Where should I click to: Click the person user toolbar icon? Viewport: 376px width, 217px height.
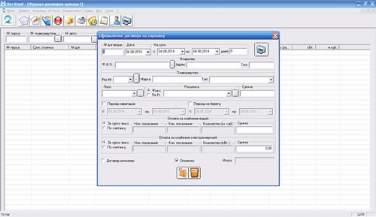click(x=116, y=20)
